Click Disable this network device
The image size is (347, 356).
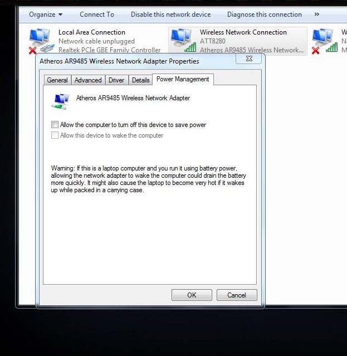(x=170, y=14)
